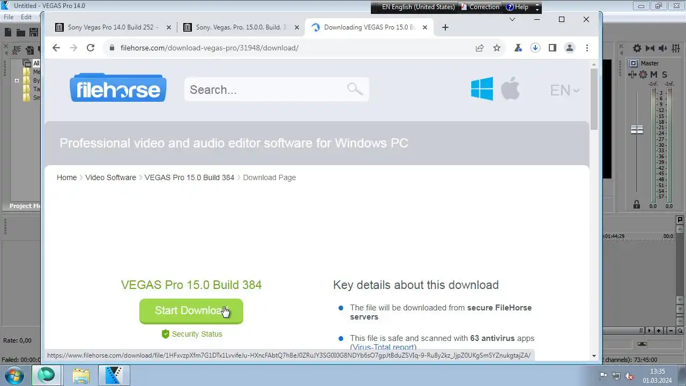The width and height of the screenshot is (686, 386).
Task: Open the Chrome Labs flask icon
Action: (x=518, y=48)
